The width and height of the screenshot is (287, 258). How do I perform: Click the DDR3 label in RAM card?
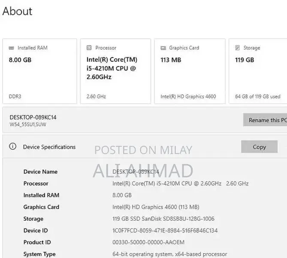point(15,97)
